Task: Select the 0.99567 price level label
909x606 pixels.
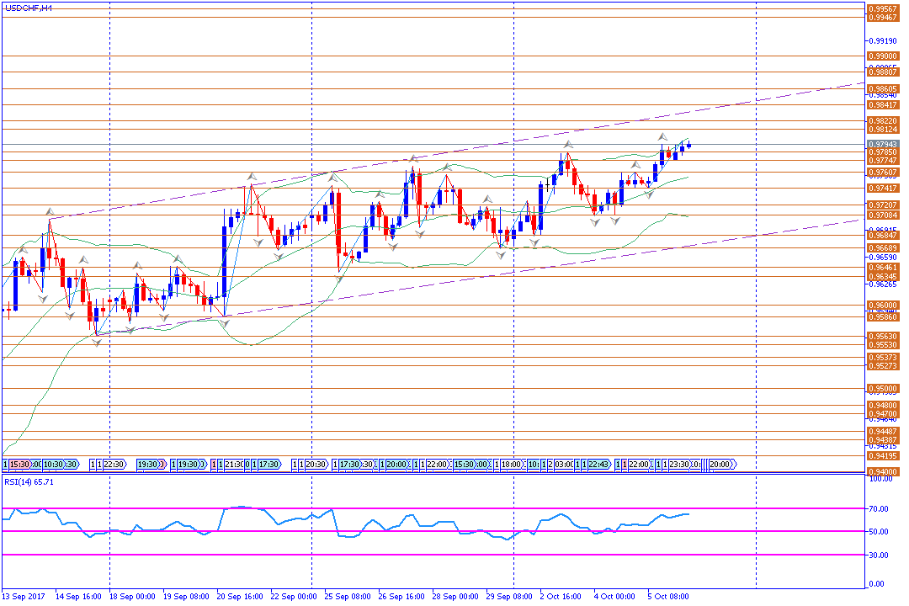Action: [x=882, y=8]
